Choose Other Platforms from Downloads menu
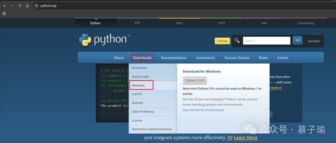Screen dimensions: 336x143 pyautogui.click(x=153, y=112)
